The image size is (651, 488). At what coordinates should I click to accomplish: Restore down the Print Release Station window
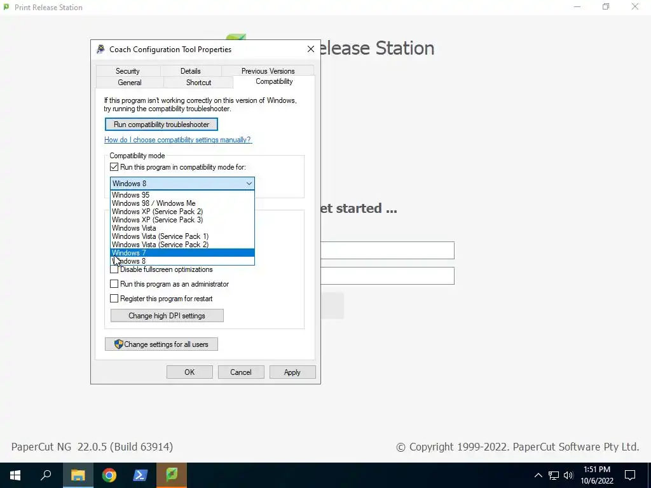606,7
